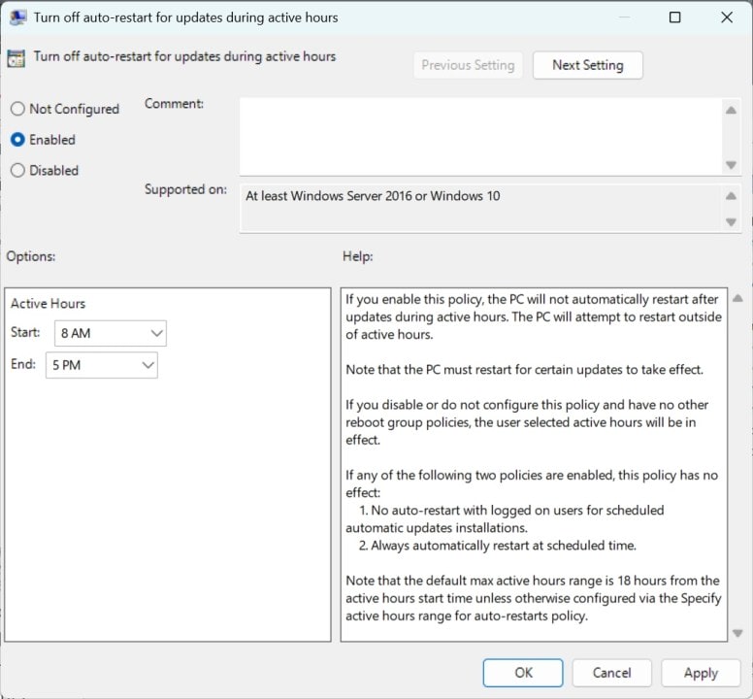Click the policy setting icon beside heading
This screenshot has height=699, width=753.
pyautogui.click(x=16, y=58)
